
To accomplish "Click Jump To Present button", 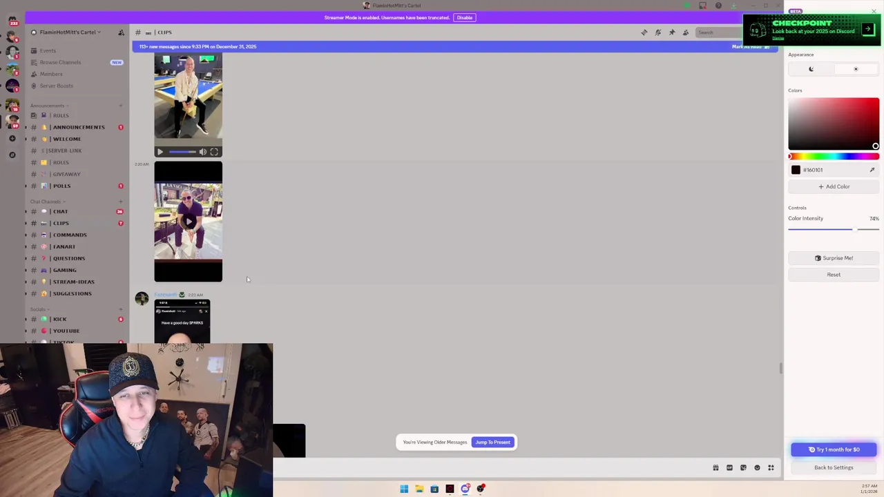I will click(x=492, y=442).
